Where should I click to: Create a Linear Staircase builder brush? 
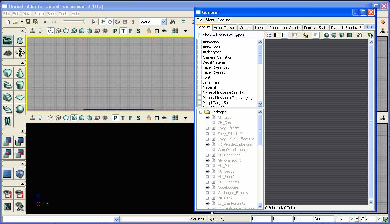click(x=8, y=97)
